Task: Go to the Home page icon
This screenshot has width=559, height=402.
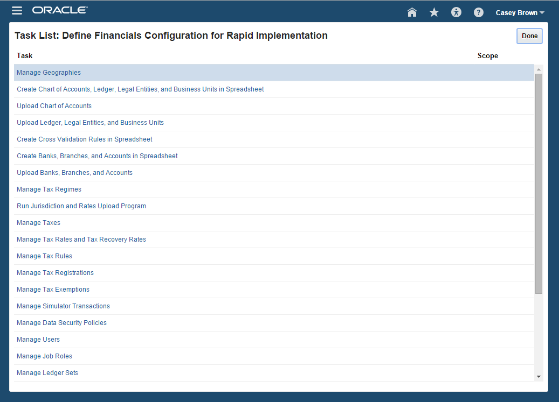Action: coord(412,12)
